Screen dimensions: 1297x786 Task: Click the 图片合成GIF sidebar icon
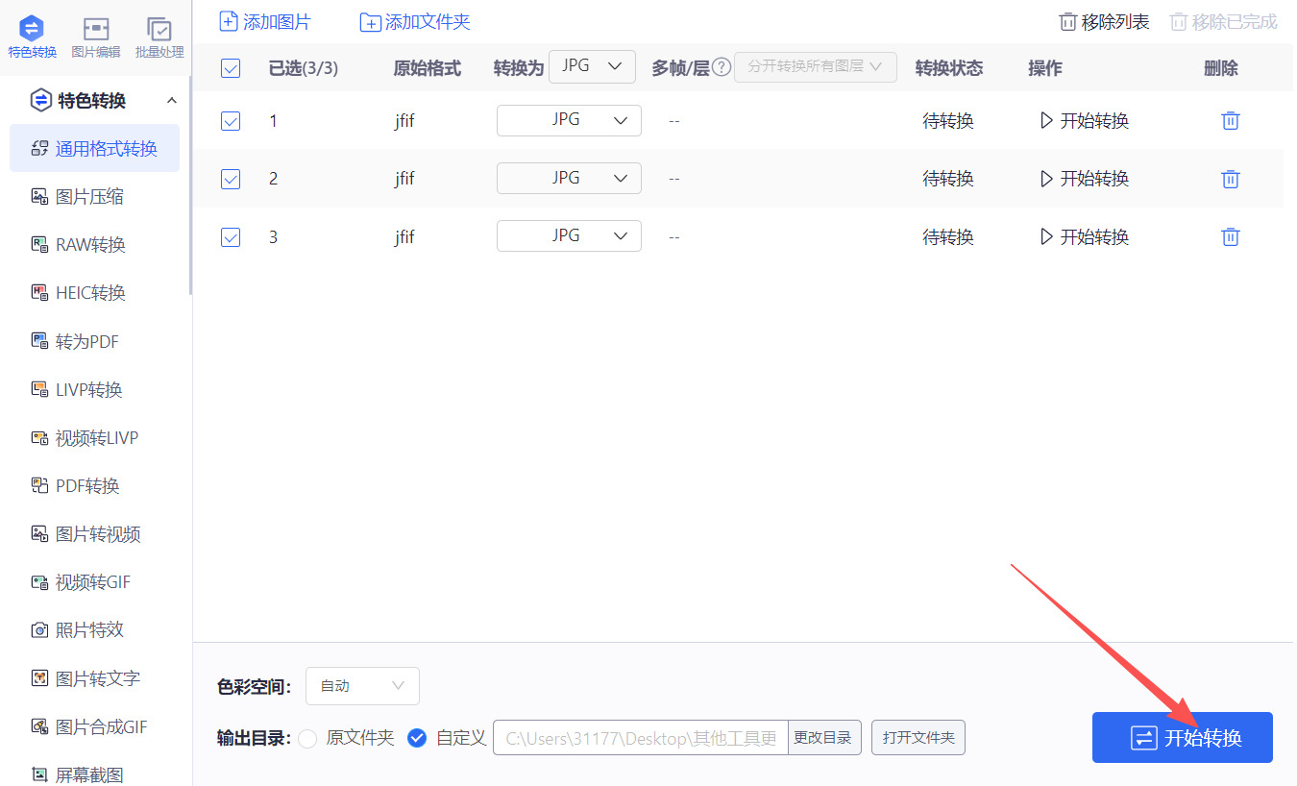(39, 726)
